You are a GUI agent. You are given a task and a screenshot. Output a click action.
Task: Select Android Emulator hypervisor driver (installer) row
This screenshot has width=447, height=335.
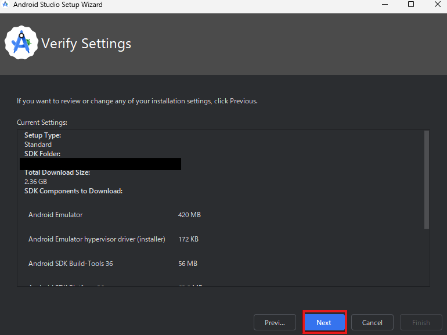pyautogui.click(x=114, y=239)
